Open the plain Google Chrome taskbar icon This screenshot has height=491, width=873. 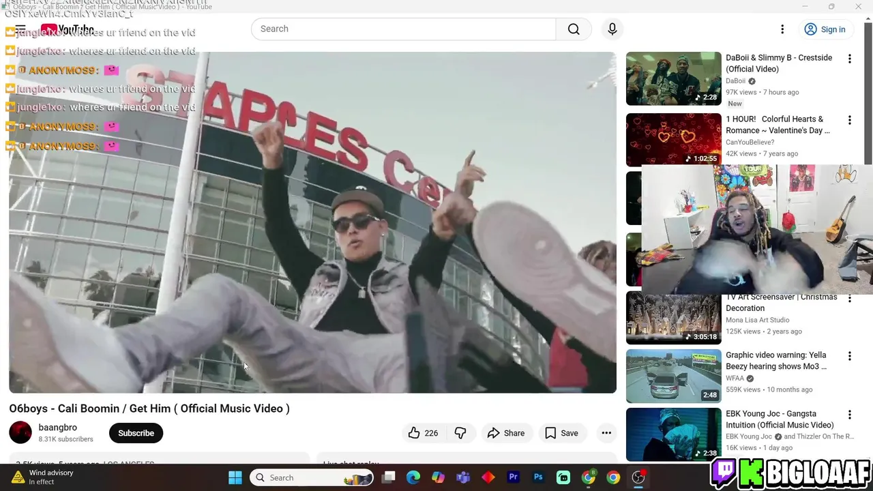(x=613, y=477)
